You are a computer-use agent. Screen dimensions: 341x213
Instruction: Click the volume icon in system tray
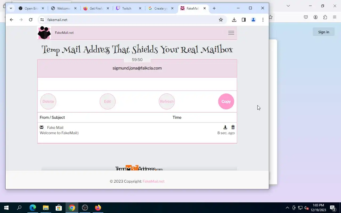306,208
